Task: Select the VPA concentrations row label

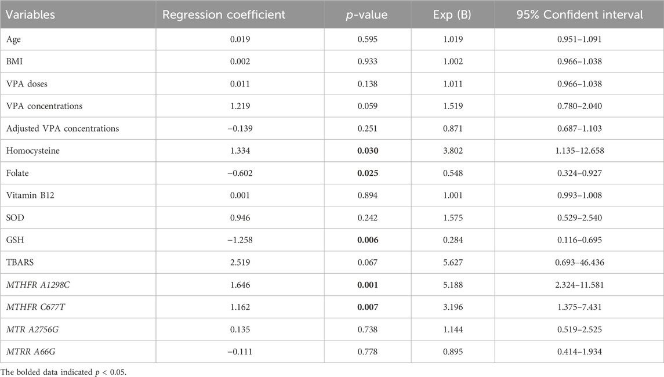Action: pos(44,106)
